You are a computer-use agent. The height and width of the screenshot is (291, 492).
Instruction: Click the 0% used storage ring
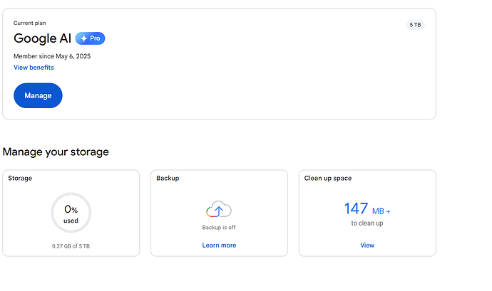click(71, 213)
